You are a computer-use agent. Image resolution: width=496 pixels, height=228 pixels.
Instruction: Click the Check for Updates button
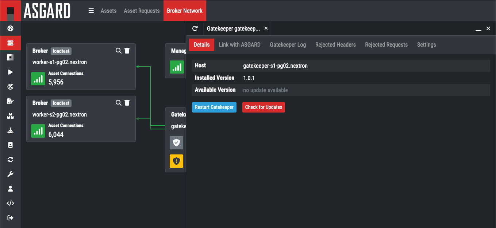pos(264,107)
